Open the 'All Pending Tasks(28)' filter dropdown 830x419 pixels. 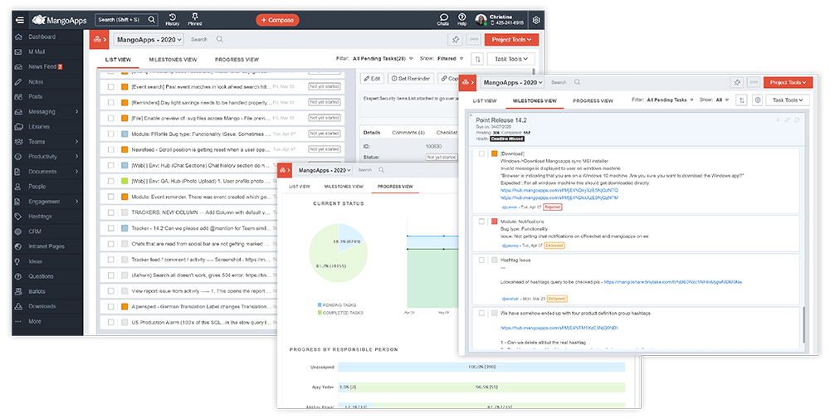[383, 59]
